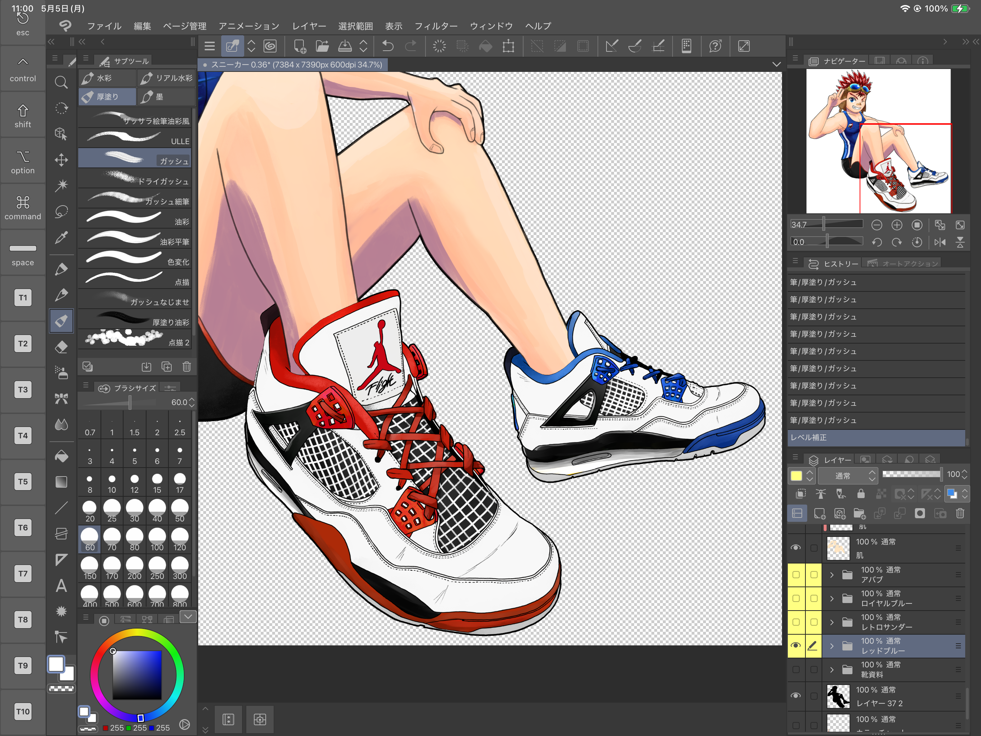This screenshot has height=736, width=981.
Task: Click the Navigator zoom slider
Action: tap(826, 225)
